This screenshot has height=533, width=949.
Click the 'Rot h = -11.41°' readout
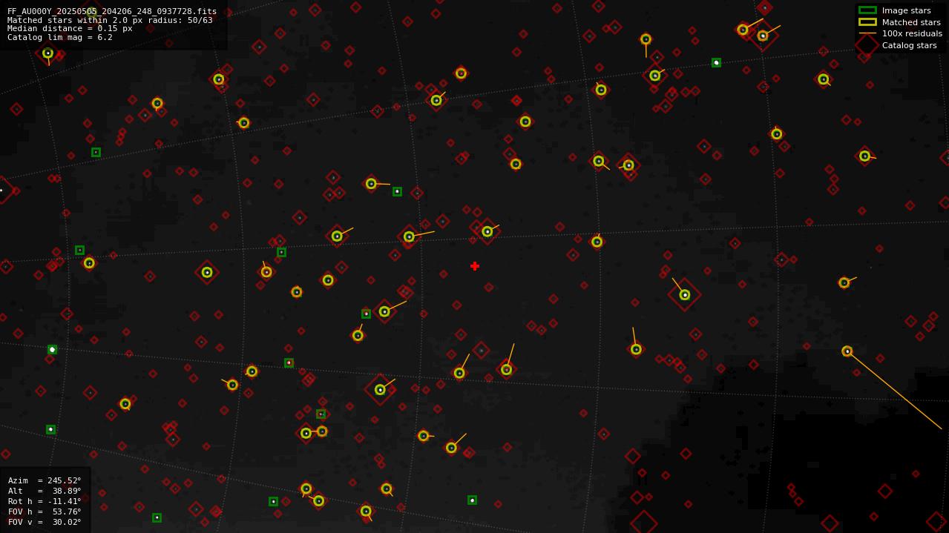click(45, 501)
